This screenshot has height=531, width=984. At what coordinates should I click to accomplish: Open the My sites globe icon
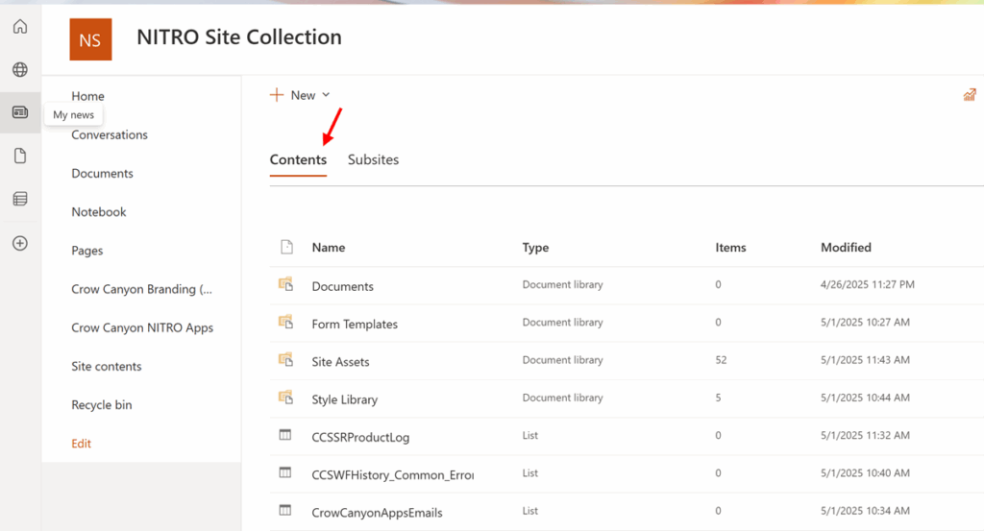tap(20, 69)
